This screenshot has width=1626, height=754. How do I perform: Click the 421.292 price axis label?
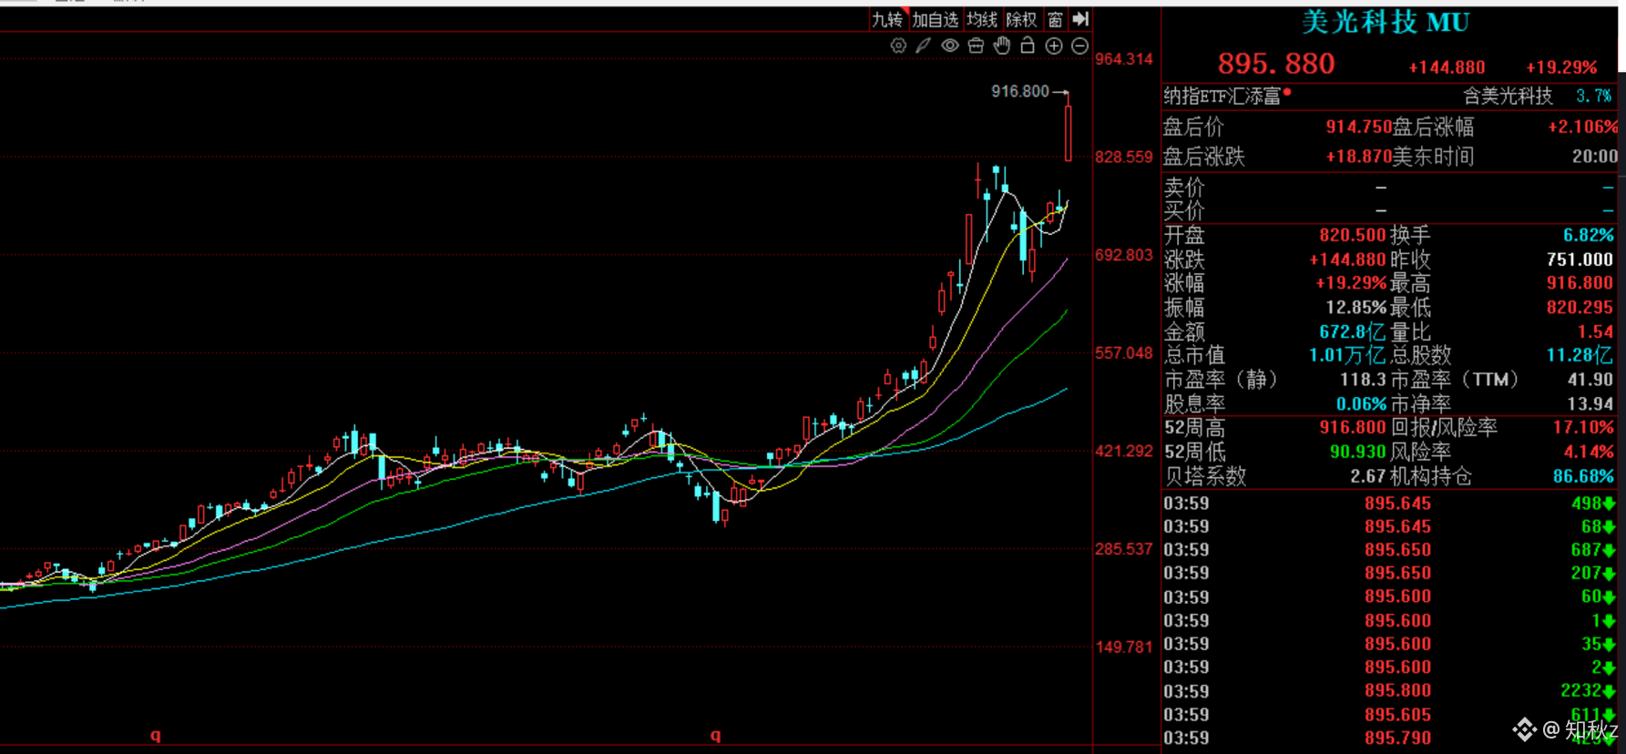pos(1124,451)
